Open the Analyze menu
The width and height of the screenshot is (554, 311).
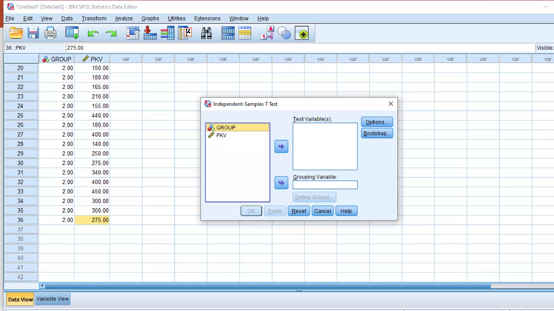[x=124, y=18]
